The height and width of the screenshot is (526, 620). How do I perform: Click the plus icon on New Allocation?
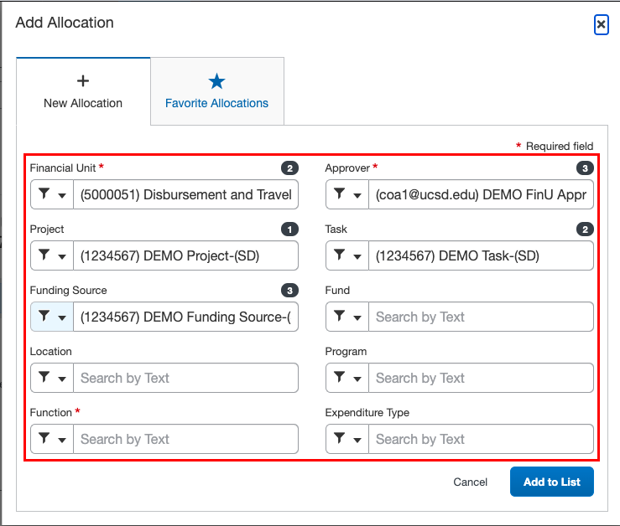(83, 81)
